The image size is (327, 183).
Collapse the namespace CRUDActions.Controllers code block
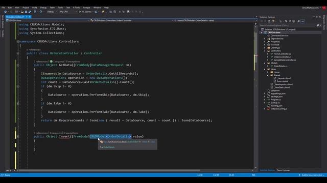click(18, 42)
